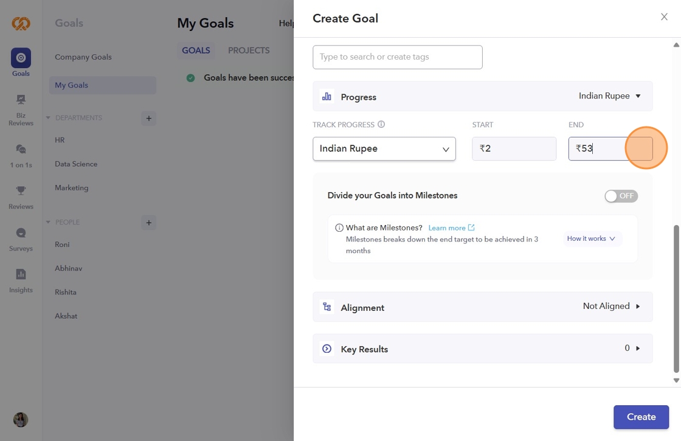This screenshot has height=441, width=681.
Task: Open Goals in the left sidebar
Action: 21,58
